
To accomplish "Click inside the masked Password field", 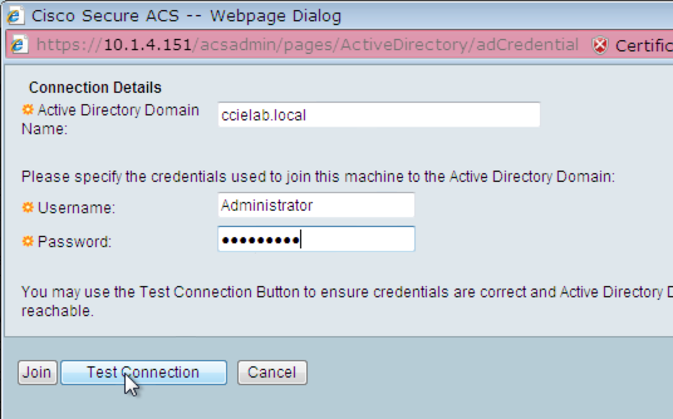I will click(x=316, y=239).
